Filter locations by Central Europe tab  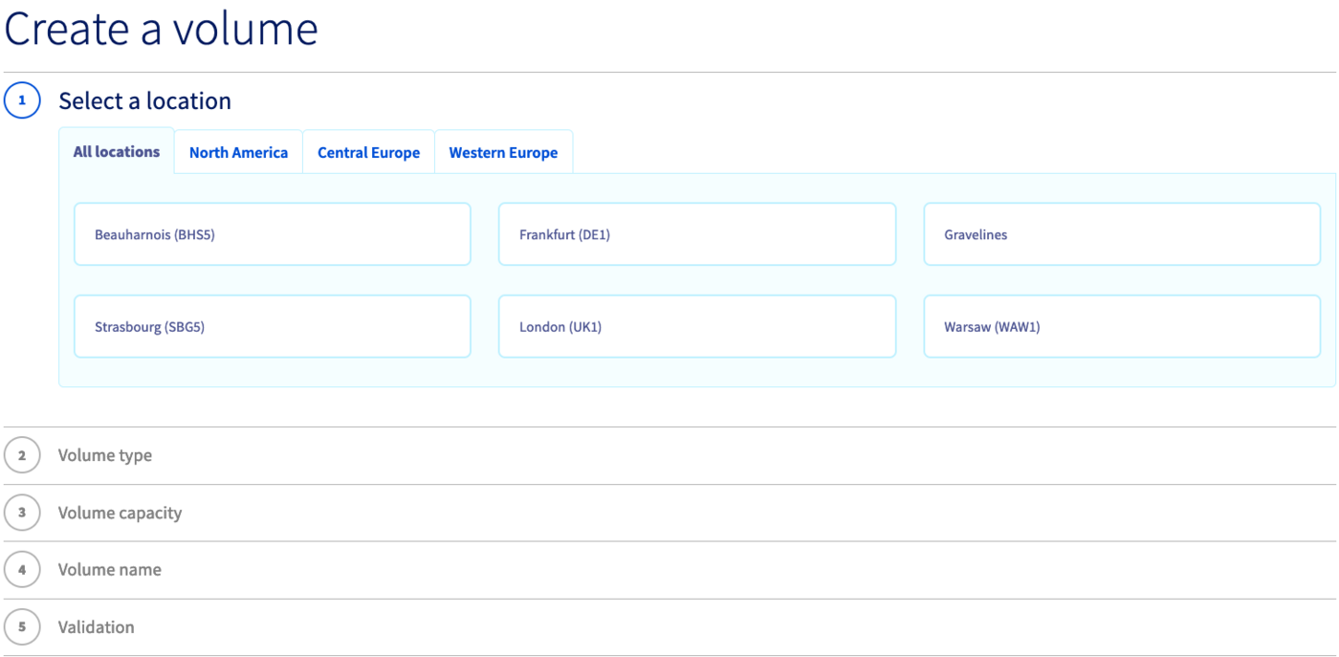coord(368,153)
